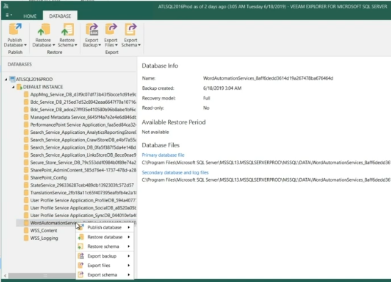Viewport: 391px width, 282px height.
Task: Open the Restore Database dropdown arrow
Action: [53, 45]
